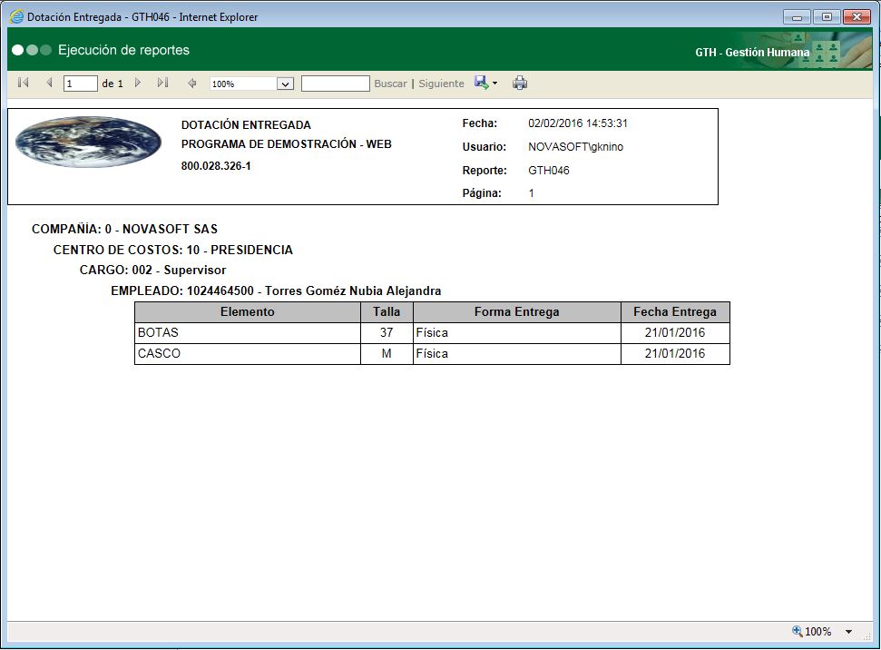Select the Forma Entrega column header
Viewport: 881px width, 650px height.
point(517,311)
